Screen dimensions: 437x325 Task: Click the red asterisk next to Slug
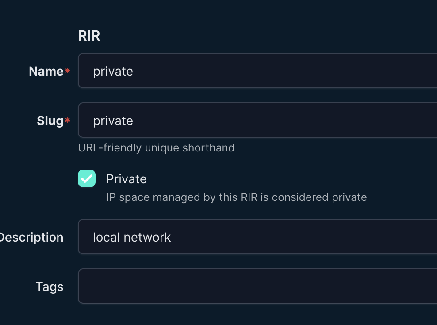tap(68, 121)
